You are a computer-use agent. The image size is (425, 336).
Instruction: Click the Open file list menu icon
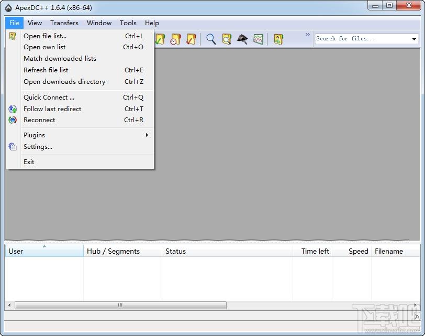pyautogui.click(x=13, y=36)
